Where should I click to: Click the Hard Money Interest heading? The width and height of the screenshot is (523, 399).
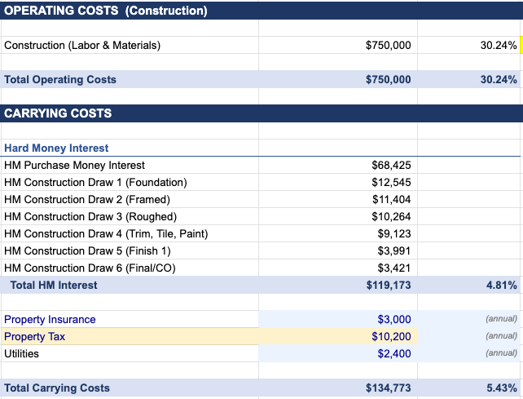[x=56, y=148]
